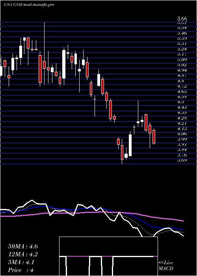Select the 4.13 price level

click(x=182, y=129)
